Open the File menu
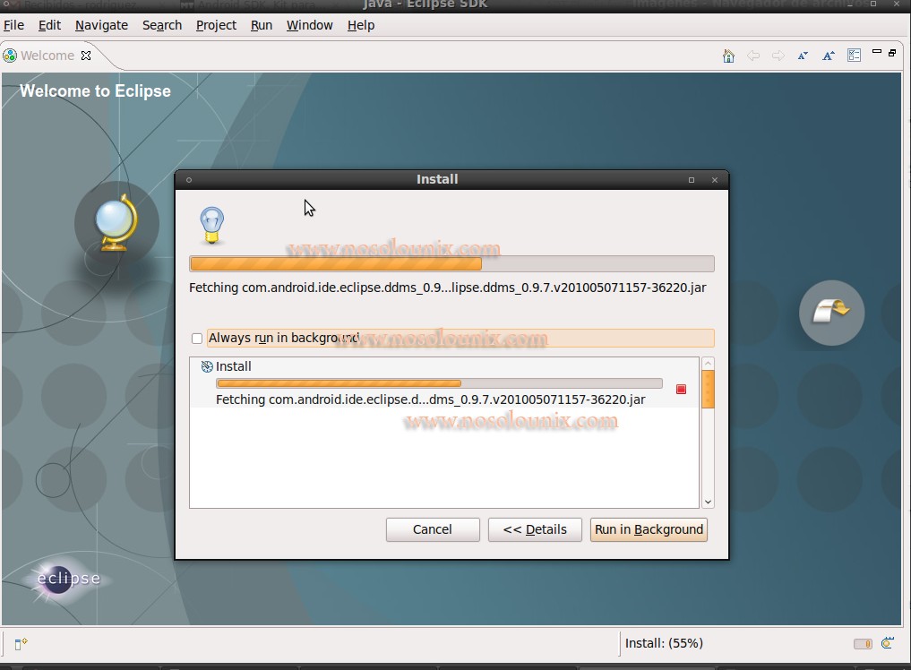 coord(14,26)
